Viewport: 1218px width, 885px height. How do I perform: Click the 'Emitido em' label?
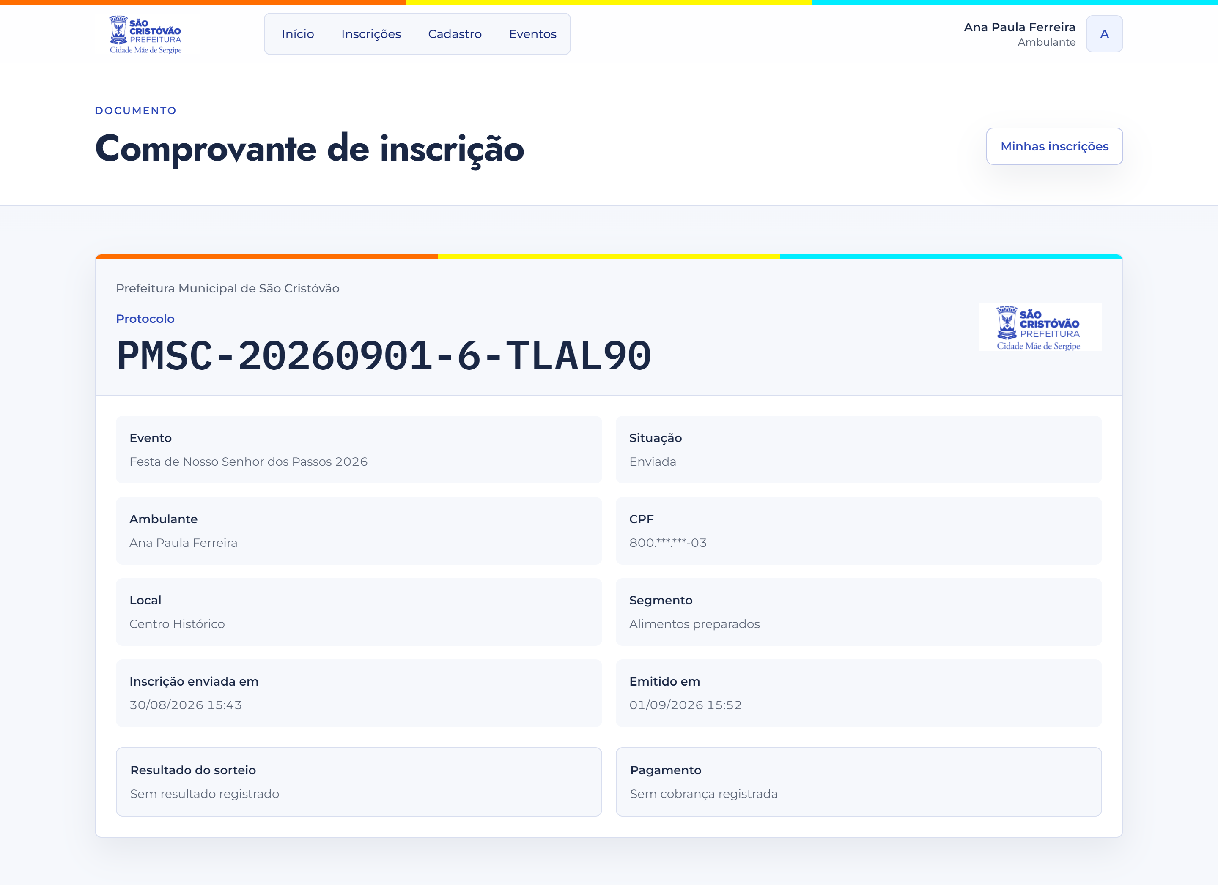(x=664, y=681)
